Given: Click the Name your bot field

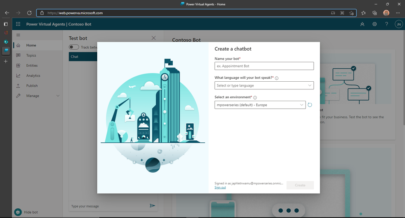Looking at the screenshot, I should pos(264,66).
